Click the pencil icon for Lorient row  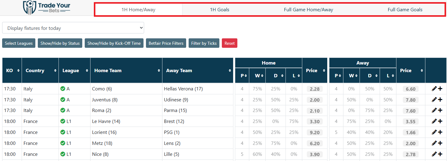[x=434, y=132]
